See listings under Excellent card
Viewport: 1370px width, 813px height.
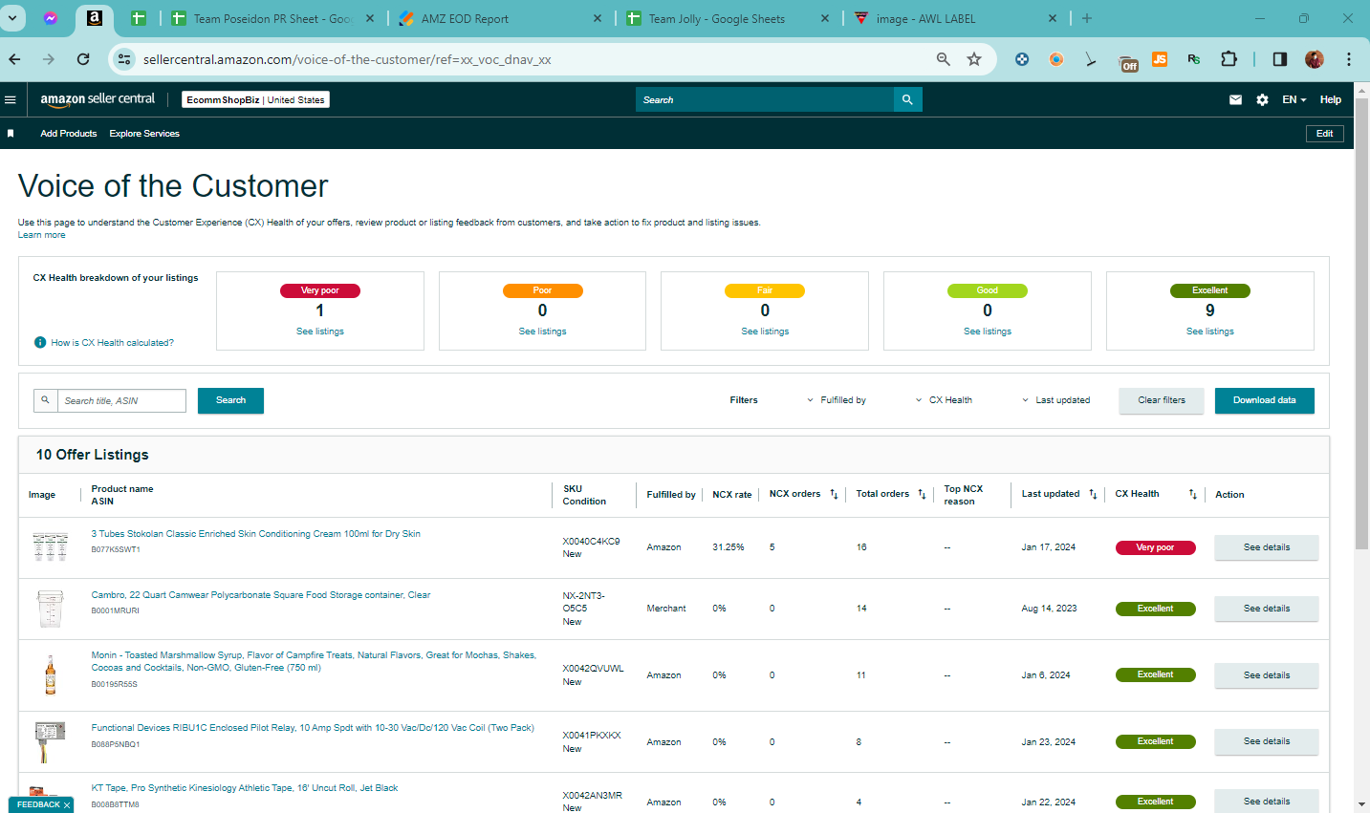[x=1210, y=332]
